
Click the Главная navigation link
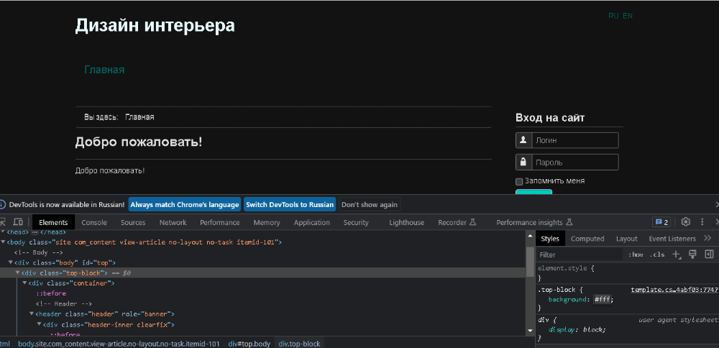coord(104,70)
